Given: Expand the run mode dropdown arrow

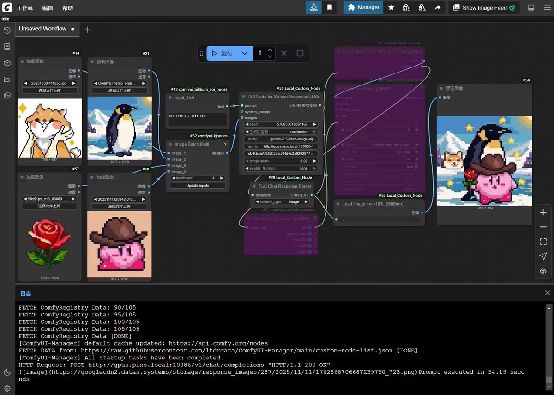Looking at the screenshot, I should [245, 53].
